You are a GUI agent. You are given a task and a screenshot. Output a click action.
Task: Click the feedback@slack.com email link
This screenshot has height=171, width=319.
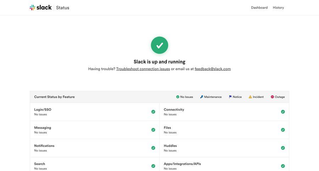(x=213, y=69)
